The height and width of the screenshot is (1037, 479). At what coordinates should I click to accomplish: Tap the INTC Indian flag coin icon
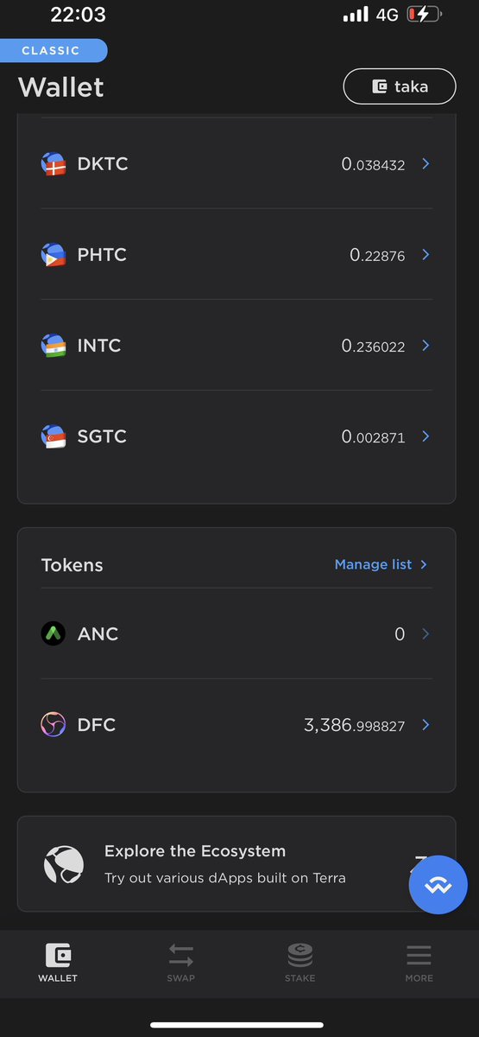click(x=54, y=346)
